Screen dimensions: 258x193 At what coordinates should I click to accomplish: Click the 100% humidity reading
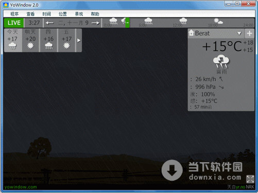[208, 94]
